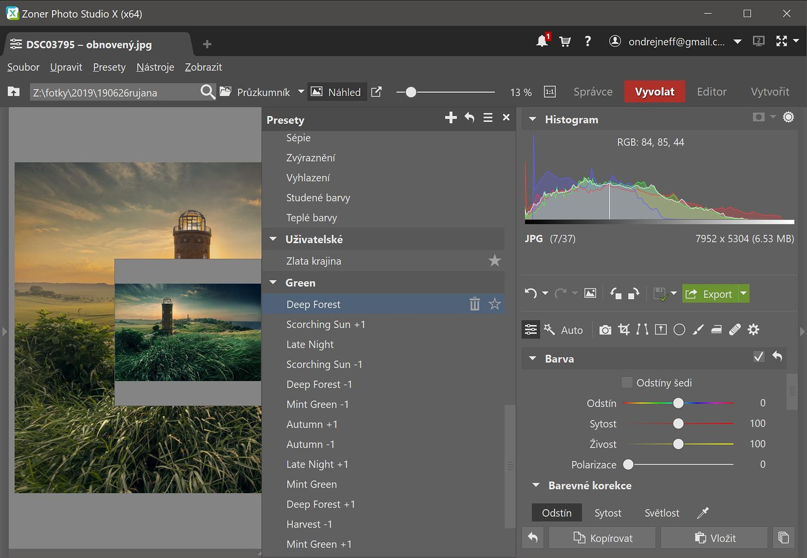The width and height of the screenshot is (807, 558).
Task: Collapse the Green preset group
Action: [x=273, y=282]
